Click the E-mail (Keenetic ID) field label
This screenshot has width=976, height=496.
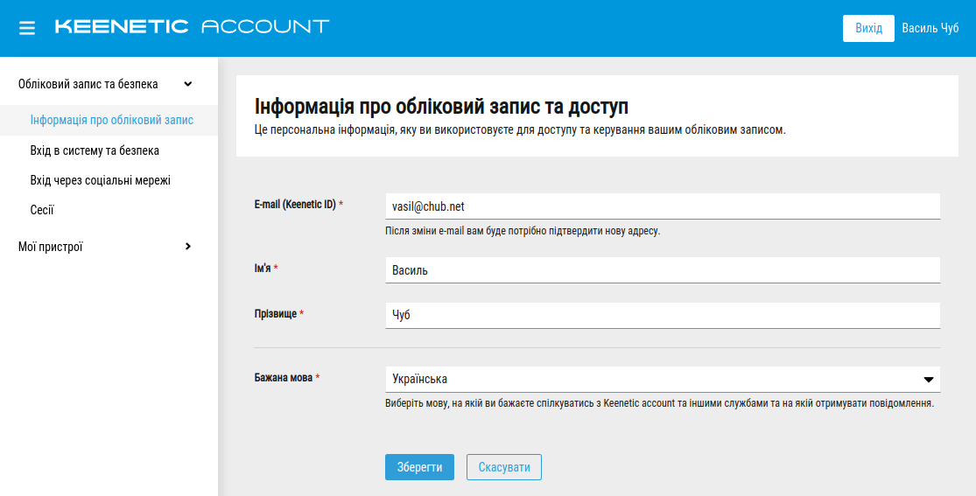click(295, 204)
